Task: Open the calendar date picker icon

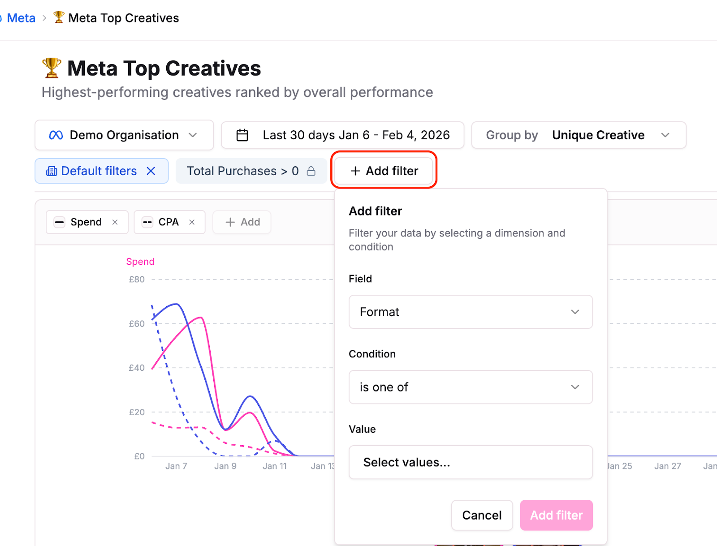Action: click(242, 135)
